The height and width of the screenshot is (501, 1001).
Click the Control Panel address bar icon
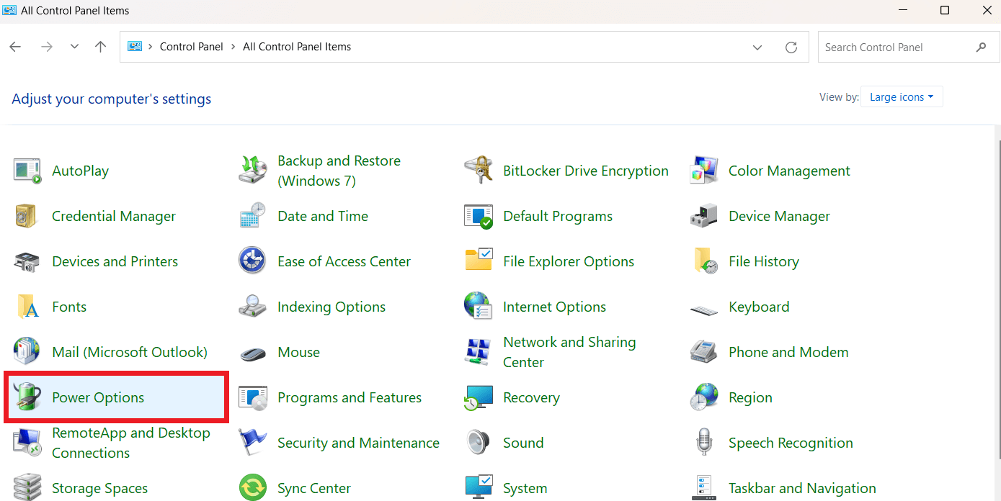135,47
